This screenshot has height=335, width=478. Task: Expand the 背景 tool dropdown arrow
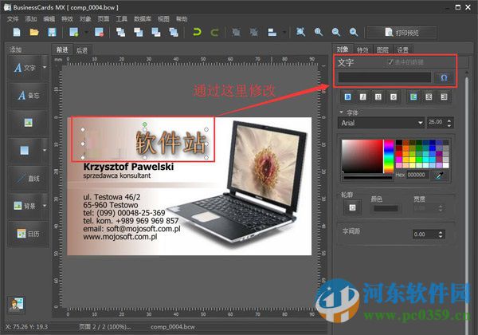(45, 206)
